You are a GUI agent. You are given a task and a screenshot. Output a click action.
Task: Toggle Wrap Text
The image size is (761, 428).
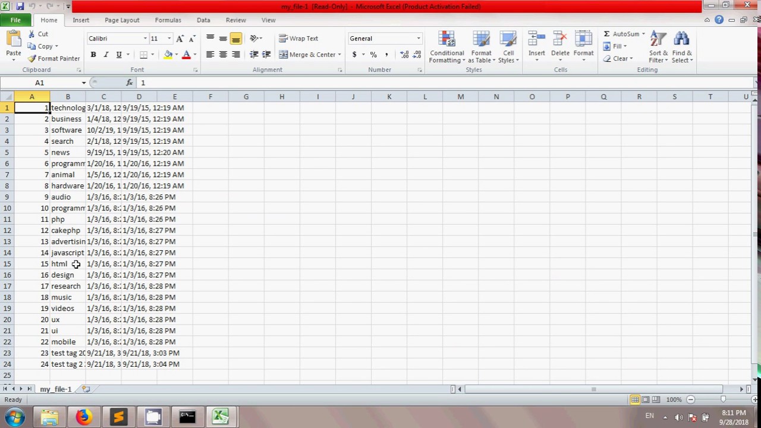298,39
